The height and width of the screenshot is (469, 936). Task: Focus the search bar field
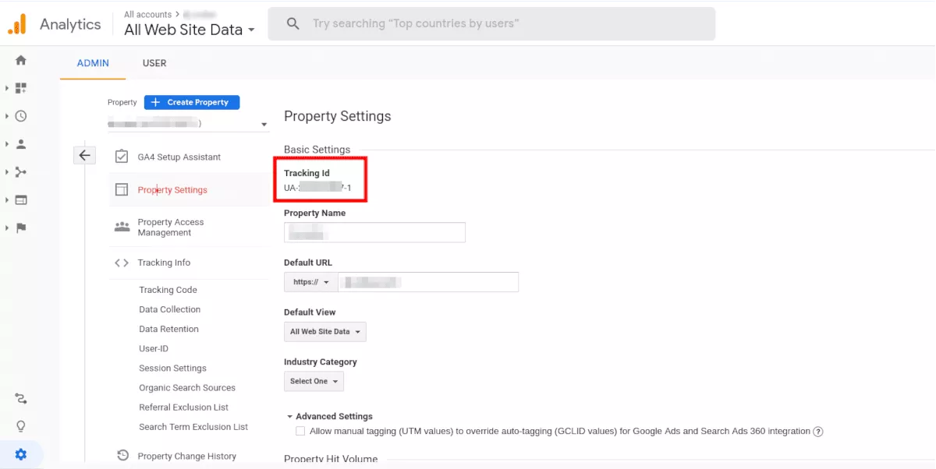491,24
